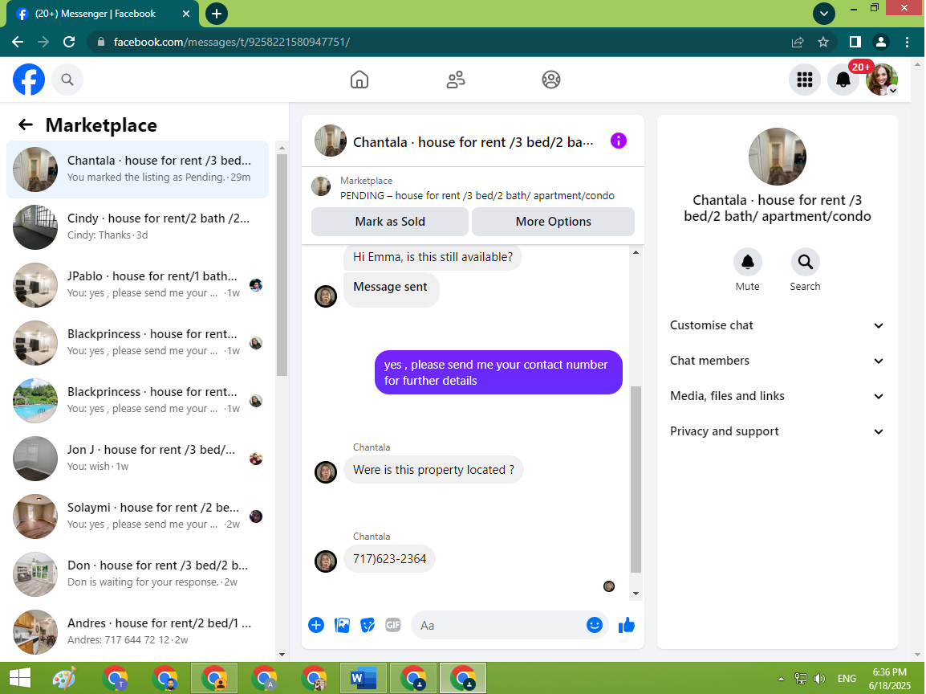Open the Facebook search magnifier
926x694 pixels.
coord(67,80)
